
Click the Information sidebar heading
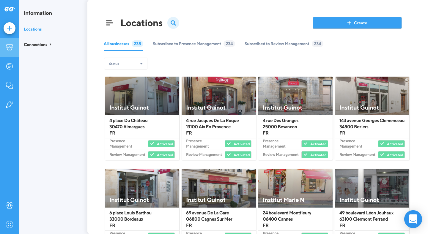coord(38,13)
